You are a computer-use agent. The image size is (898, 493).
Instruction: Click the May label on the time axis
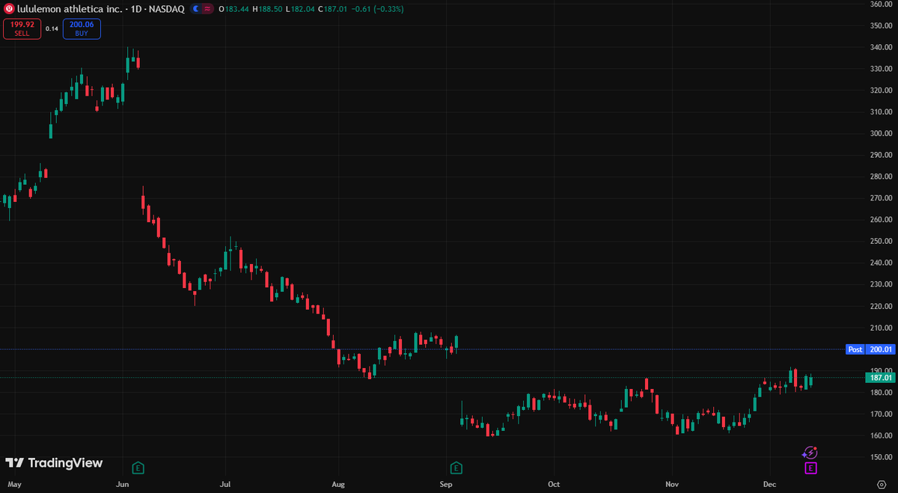[x=13, y=485]
